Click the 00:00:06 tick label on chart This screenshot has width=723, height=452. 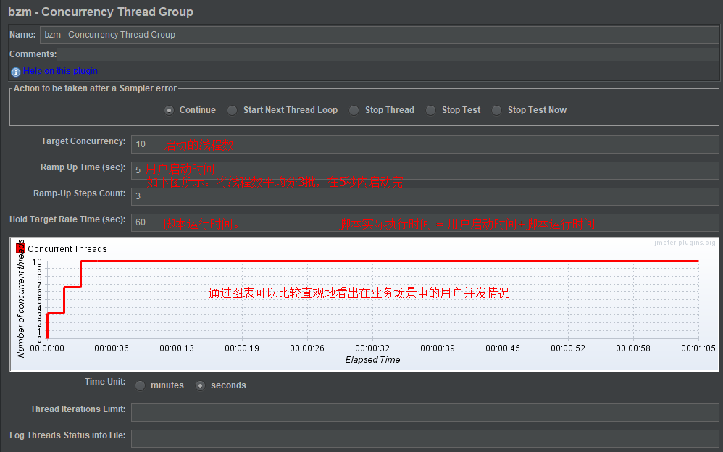(112, 348)
